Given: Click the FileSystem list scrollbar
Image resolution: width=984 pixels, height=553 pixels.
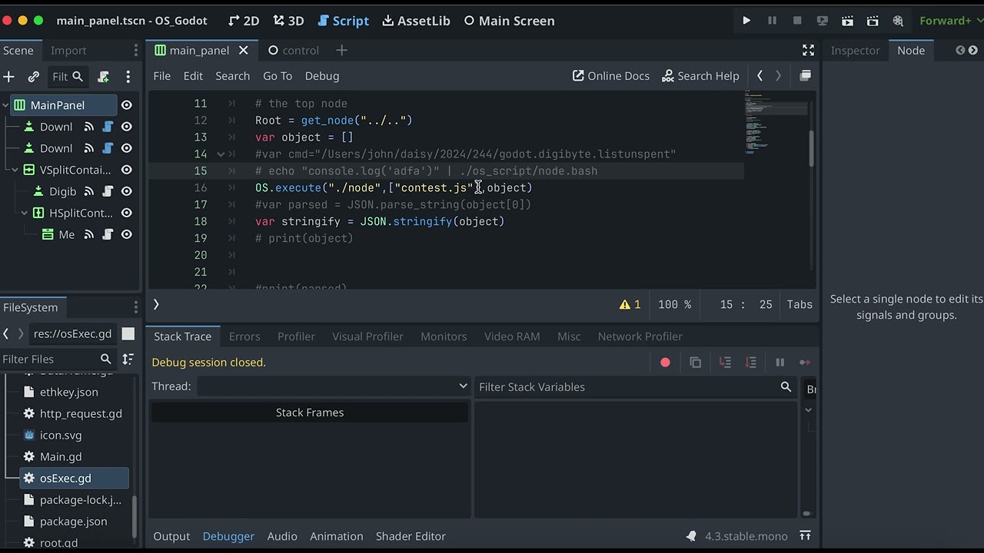Looking at the screenshot, I should pos(136,517).
